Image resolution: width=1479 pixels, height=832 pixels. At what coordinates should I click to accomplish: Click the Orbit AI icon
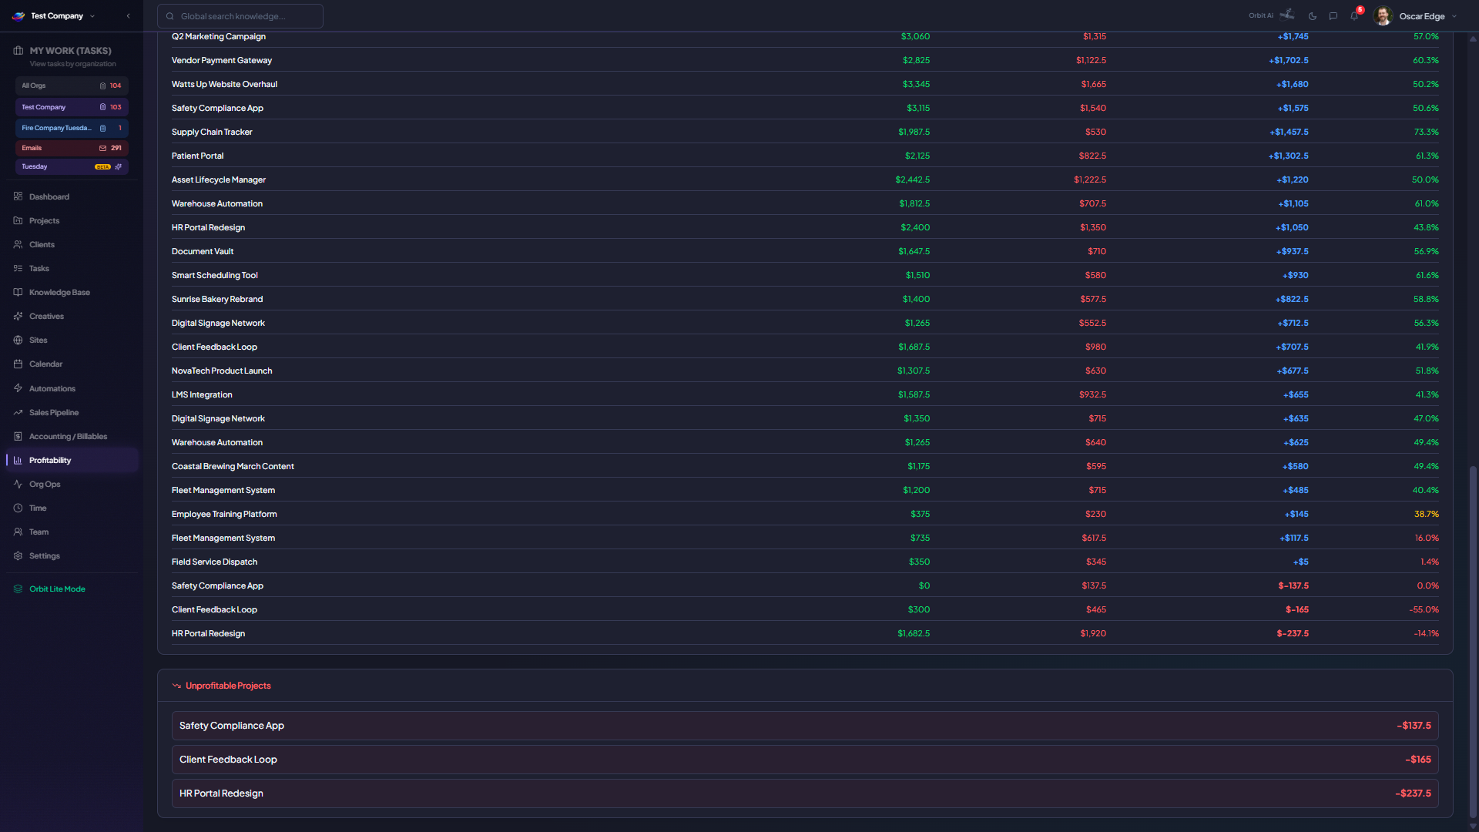[1287, 15]
